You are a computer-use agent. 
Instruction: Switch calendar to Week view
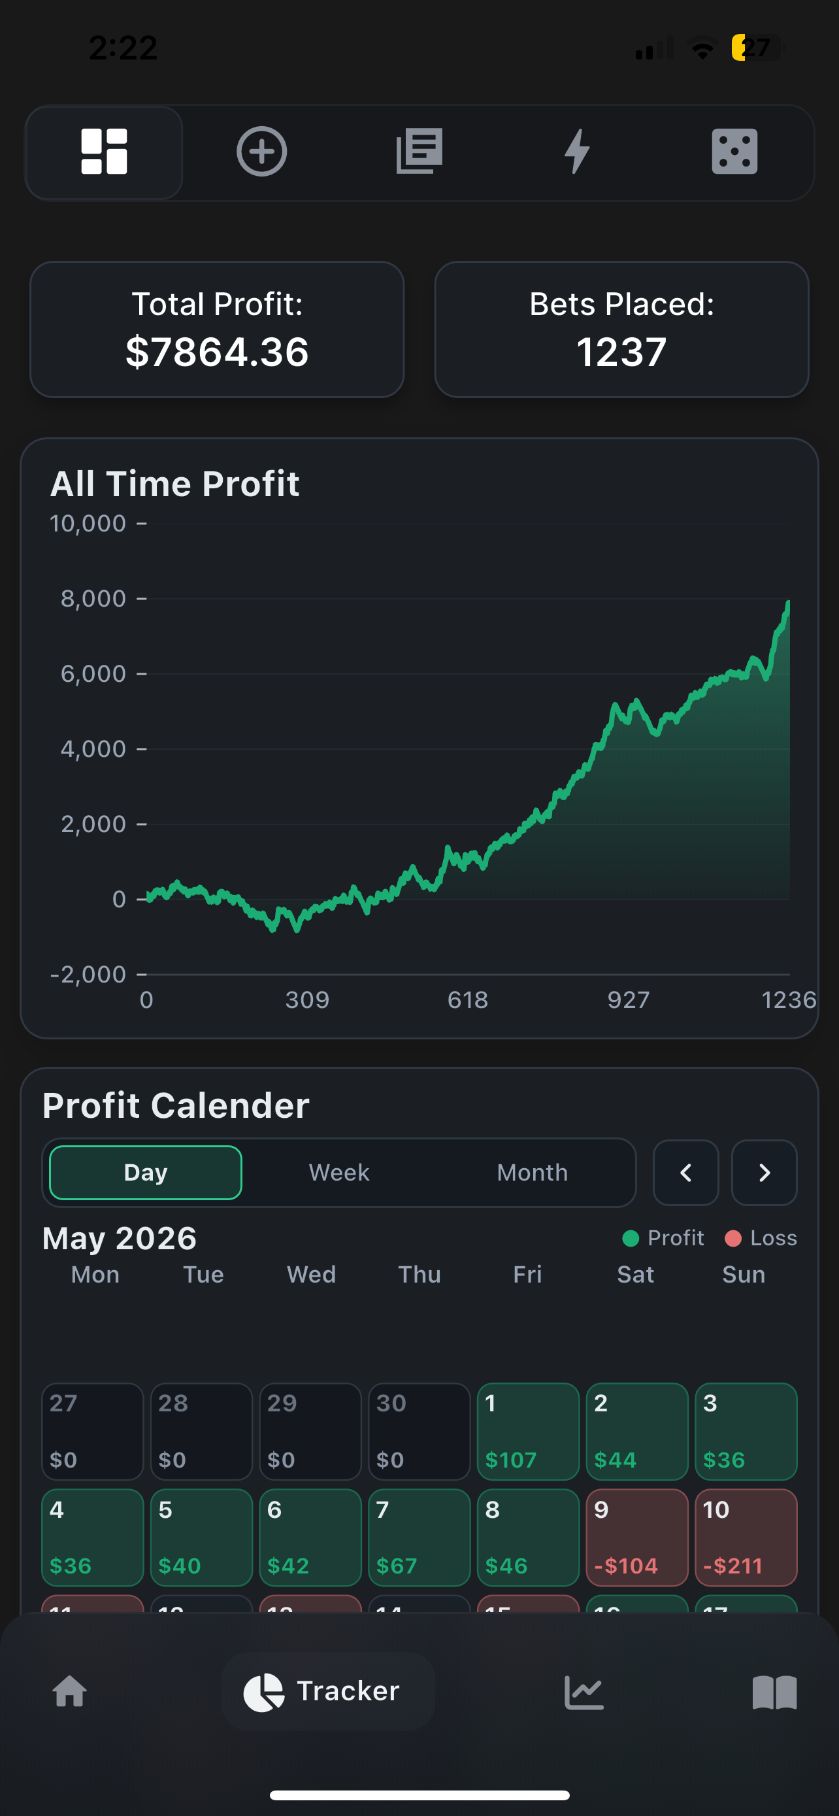click(339, 1172)
